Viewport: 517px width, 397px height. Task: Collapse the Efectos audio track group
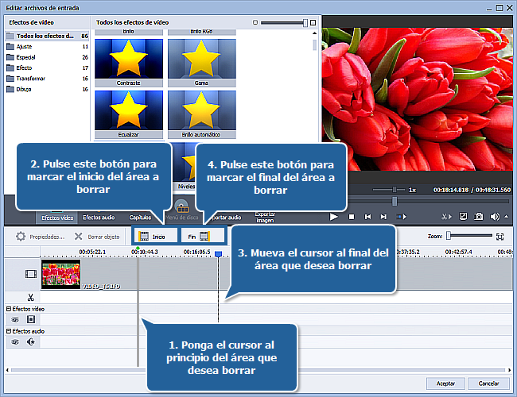tap(9, 331)
